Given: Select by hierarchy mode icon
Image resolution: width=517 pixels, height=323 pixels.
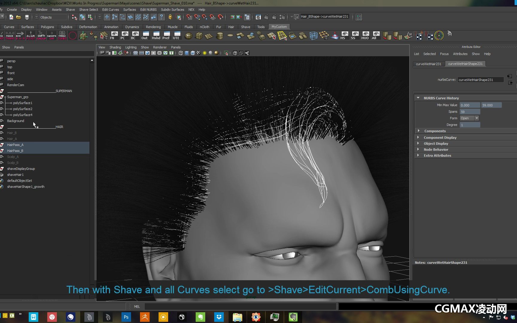Looking at the screenshot, I should pos(74,17).
